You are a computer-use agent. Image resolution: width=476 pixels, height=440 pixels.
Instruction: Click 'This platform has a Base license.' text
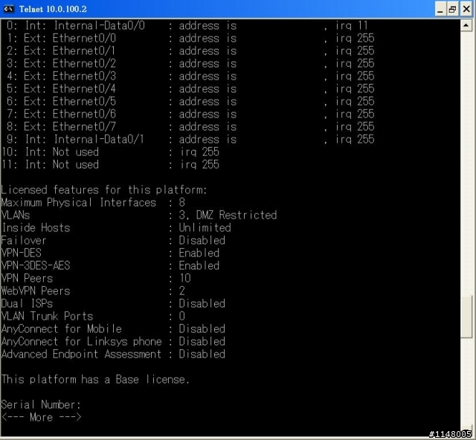95,379
